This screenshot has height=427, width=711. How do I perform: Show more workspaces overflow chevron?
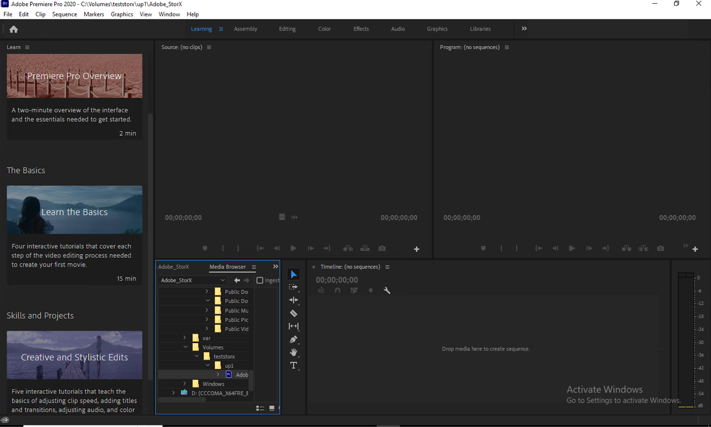click(524, 28)
